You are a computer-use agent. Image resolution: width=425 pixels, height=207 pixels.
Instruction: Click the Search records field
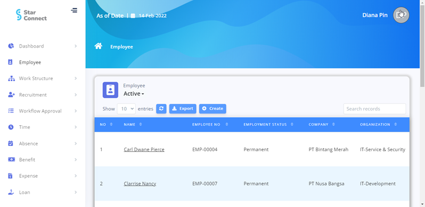click(x=374, y=109)
